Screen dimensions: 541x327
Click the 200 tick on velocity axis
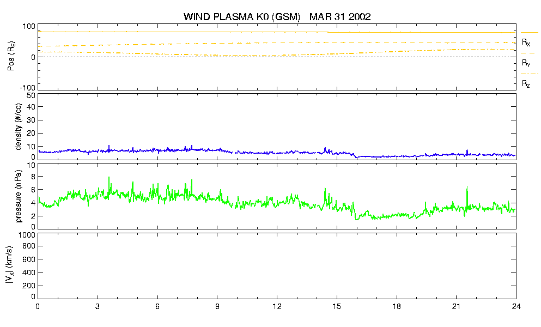pos(29,286)
